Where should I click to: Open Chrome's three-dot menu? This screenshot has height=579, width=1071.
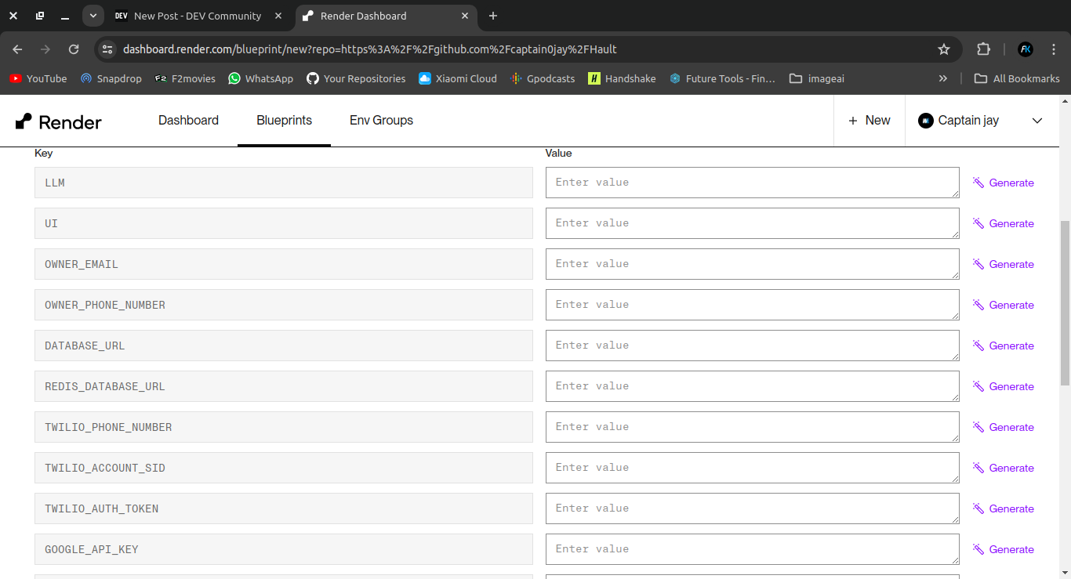1054,49
